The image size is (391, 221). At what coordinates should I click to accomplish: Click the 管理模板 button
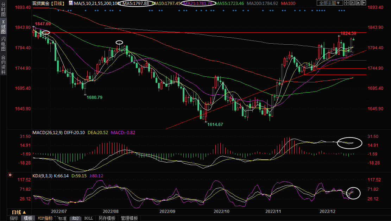pos(129,218)
